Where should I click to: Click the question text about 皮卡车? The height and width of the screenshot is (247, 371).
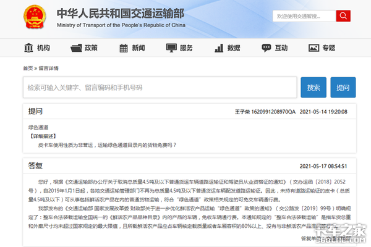107,145
